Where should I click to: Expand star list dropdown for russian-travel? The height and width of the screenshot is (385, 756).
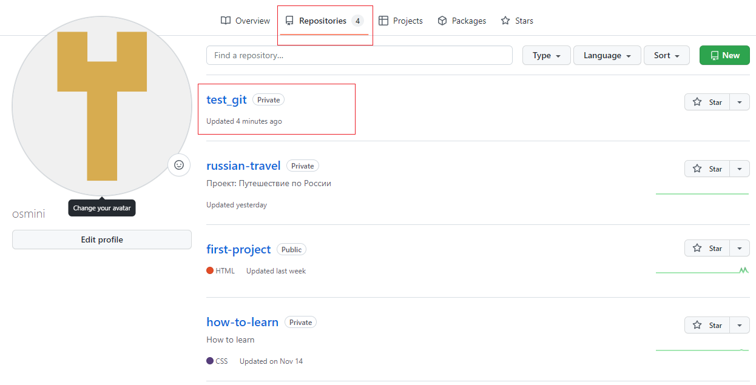pos(739,169)
